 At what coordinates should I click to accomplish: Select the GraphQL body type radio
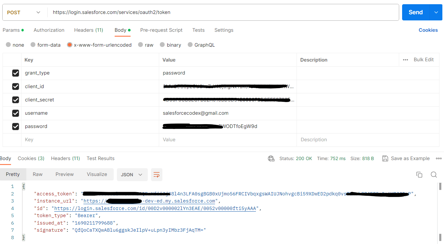190,45
